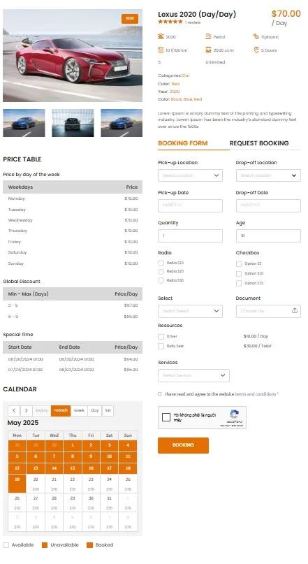Screen dimensions: 308x564
Task: Check the Option $10 checkbox
Action: pos(239,274)
